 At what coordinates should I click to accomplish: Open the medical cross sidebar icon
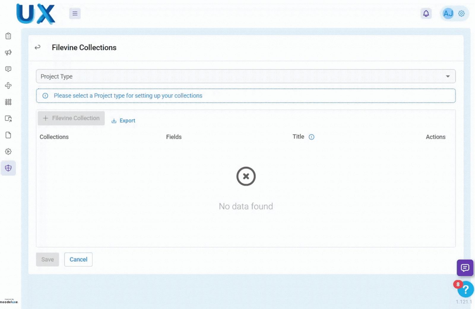(8, 85)
